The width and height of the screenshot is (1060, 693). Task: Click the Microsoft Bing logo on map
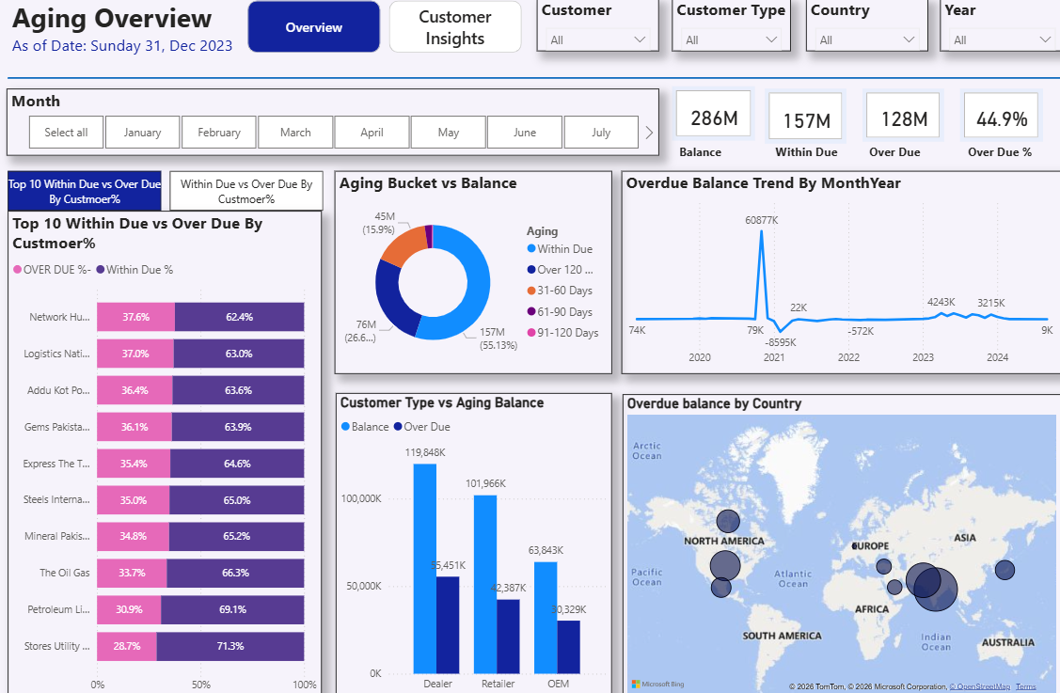coord(657,685)
